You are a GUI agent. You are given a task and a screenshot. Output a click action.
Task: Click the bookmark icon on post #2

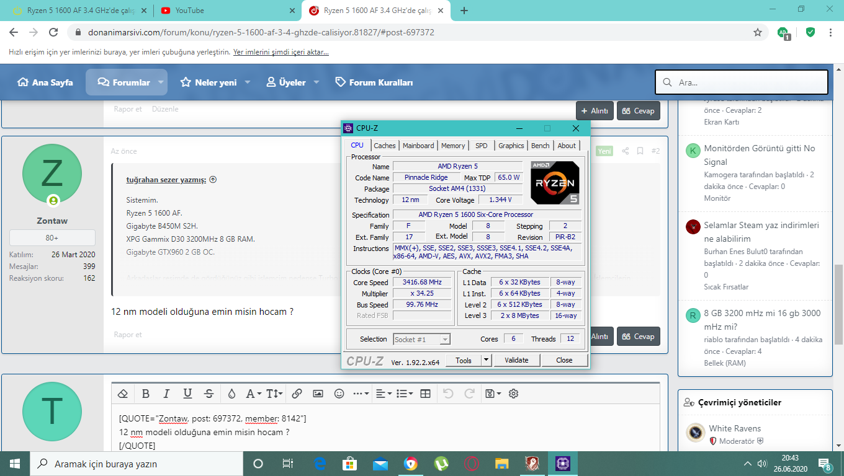coord(640,151)
